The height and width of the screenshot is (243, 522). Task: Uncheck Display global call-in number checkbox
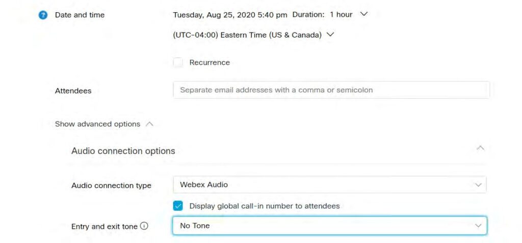(178, 206)
